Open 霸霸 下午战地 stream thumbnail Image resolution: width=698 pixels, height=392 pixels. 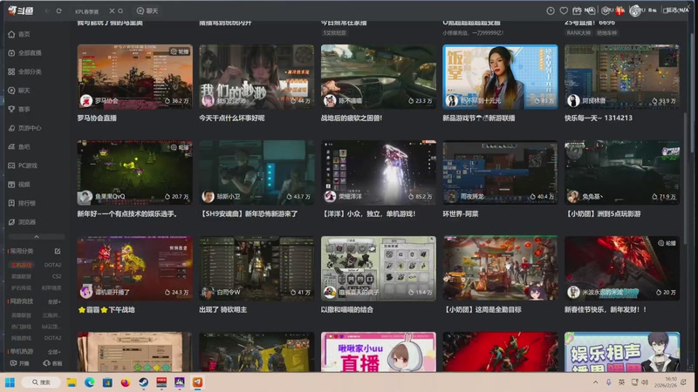(x=135, y=268)
